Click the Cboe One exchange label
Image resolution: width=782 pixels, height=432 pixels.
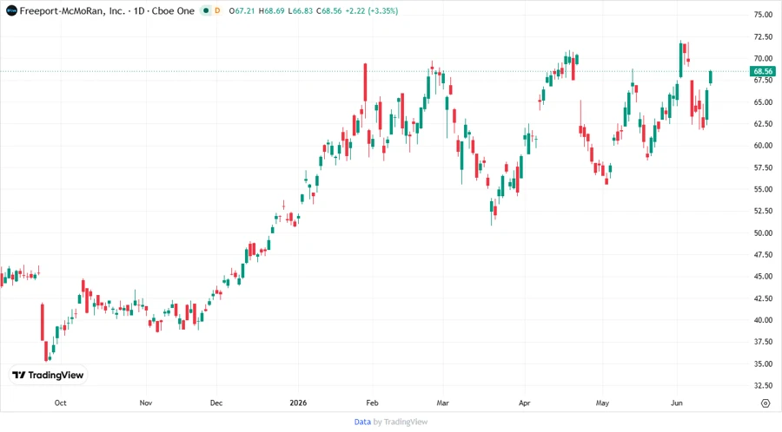click(173, 11)
